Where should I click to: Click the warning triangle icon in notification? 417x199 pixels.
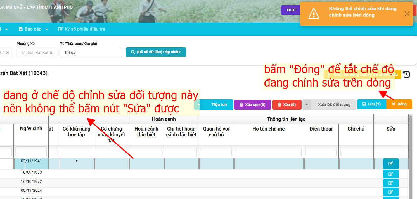(314, 14)
